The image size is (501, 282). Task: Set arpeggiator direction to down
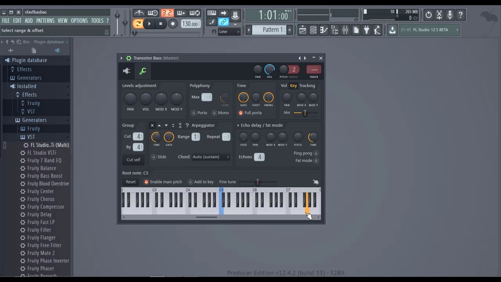[166, 125]
